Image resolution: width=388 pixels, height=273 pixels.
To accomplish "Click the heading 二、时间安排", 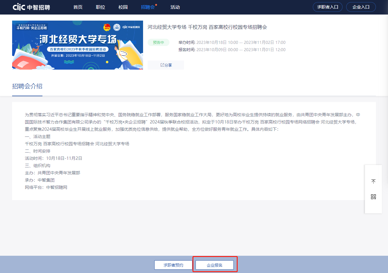I will [x=38, y=151].
